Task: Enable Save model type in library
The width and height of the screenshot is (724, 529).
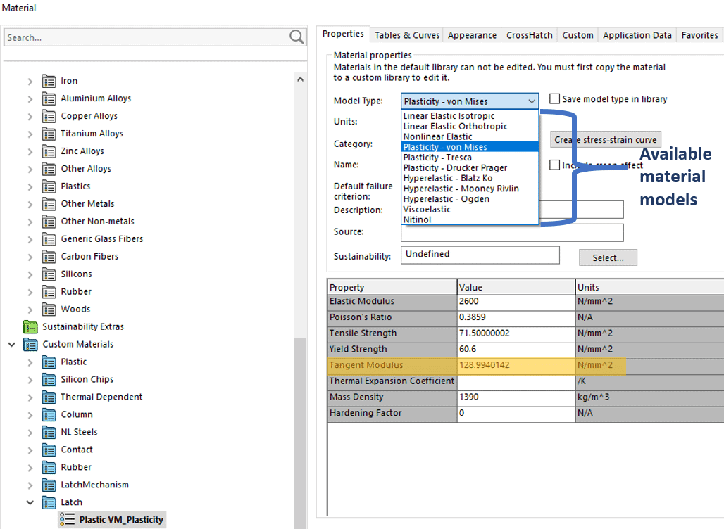Action: point(554,99)
